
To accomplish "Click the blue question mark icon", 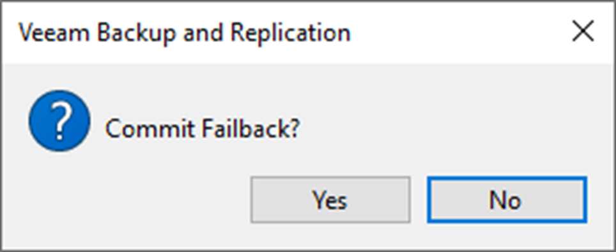I will point(59,121).
